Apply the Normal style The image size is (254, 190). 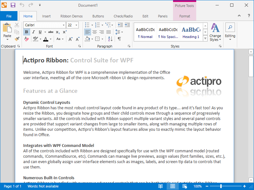(x=145, y=33)
